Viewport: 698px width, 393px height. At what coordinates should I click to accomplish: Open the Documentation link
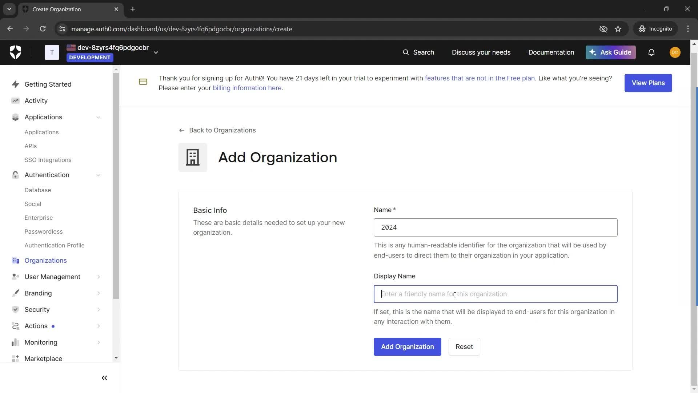tap(551, 52)
